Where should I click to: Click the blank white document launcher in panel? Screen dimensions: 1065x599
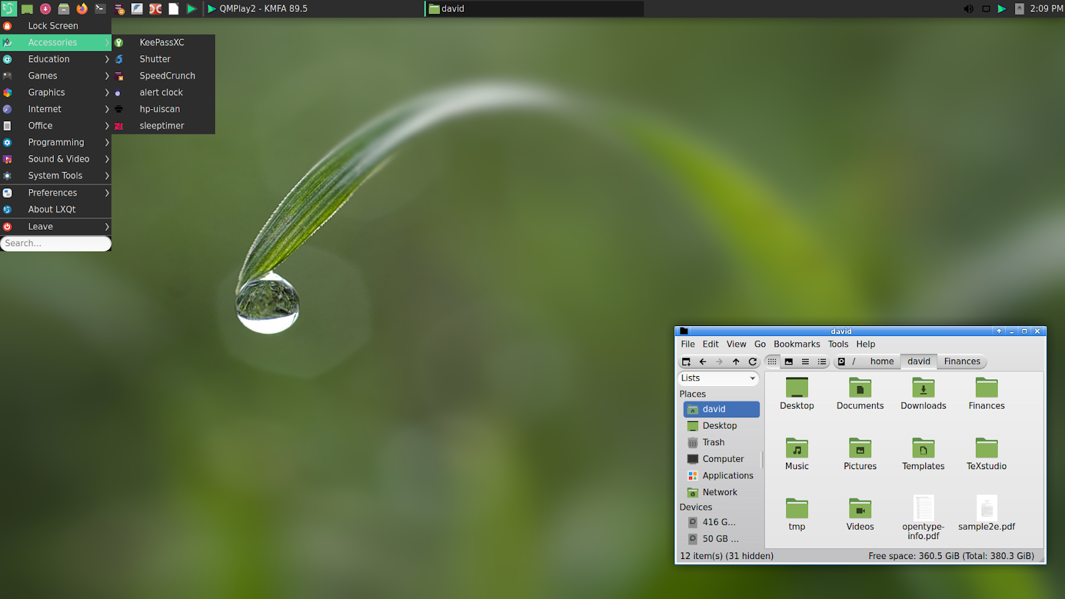[174, 9]
